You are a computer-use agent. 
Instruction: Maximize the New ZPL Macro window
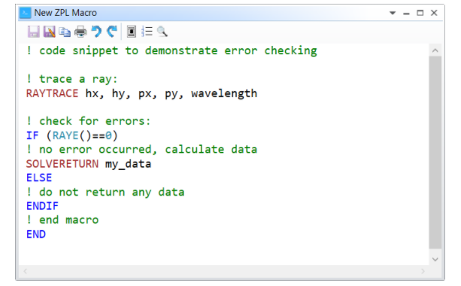[x=420, y=13]
